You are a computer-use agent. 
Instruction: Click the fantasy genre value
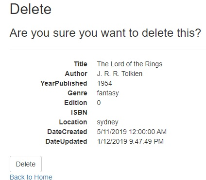pos(108,93)
